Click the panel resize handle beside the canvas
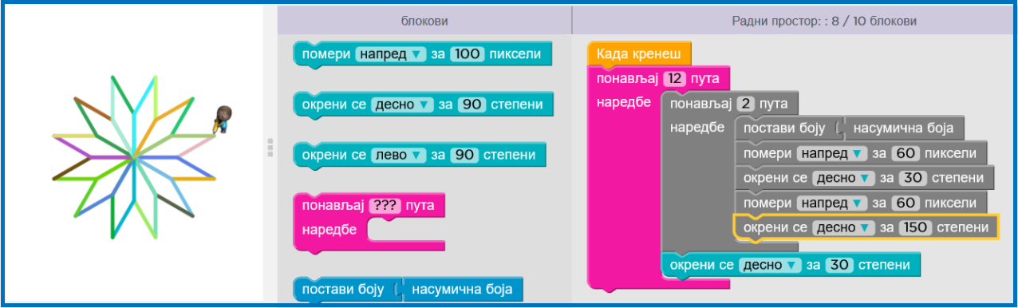Image resolution: width=1018 pixels, height=308 pixels. tap(270, 148)
